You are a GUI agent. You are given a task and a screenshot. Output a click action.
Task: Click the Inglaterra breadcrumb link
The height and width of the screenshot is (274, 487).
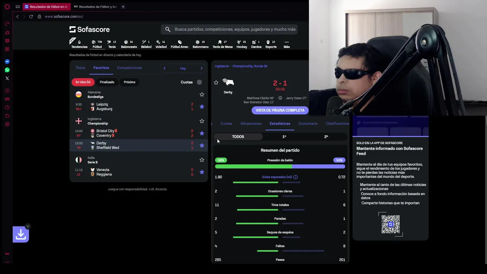click(222, 66)
